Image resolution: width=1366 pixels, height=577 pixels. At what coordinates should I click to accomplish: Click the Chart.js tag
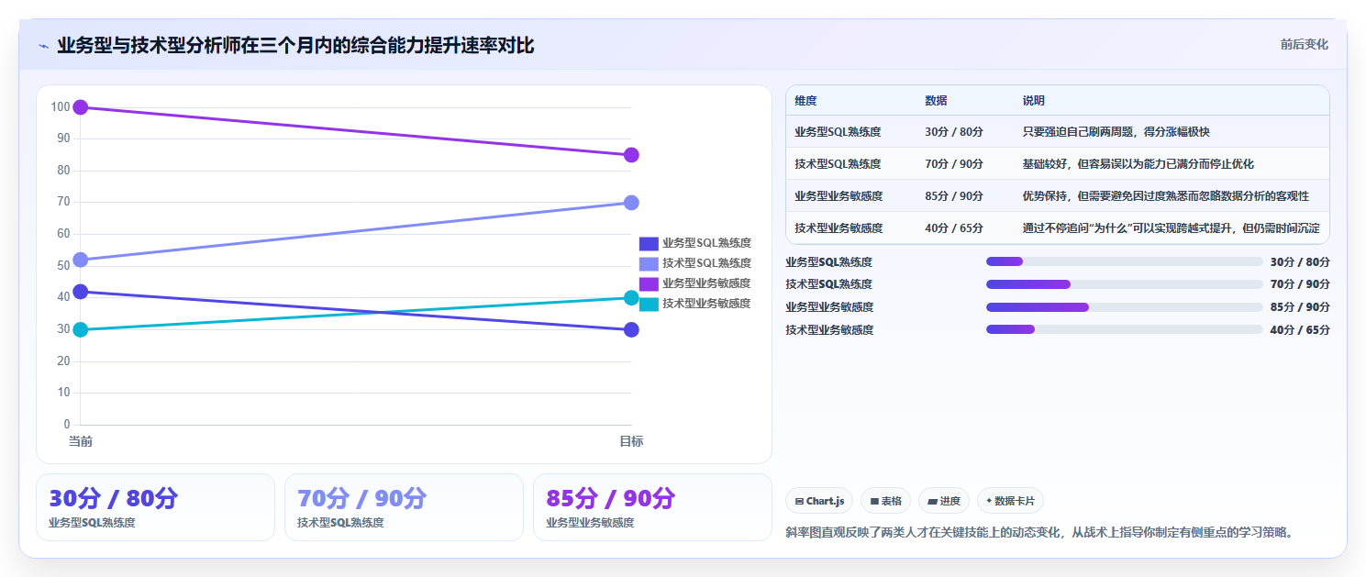click(x=819, y=501)
